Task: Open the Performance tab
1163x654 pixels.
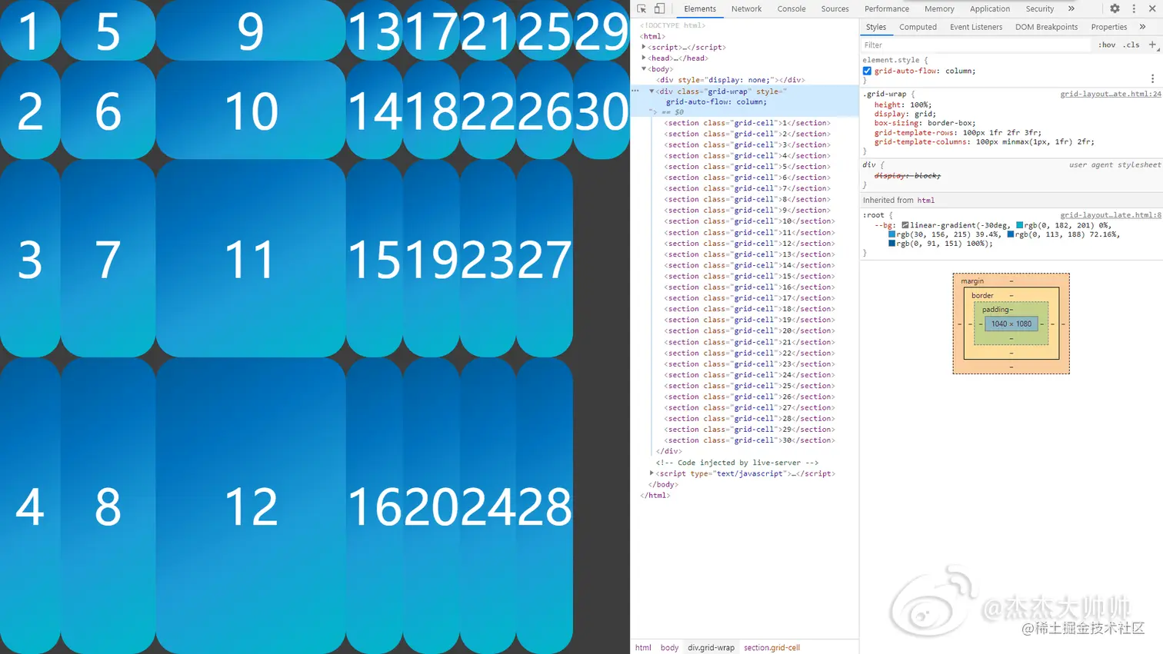Action: point(886,8)
